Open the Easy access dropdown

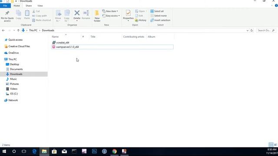(x=111, y=16)
